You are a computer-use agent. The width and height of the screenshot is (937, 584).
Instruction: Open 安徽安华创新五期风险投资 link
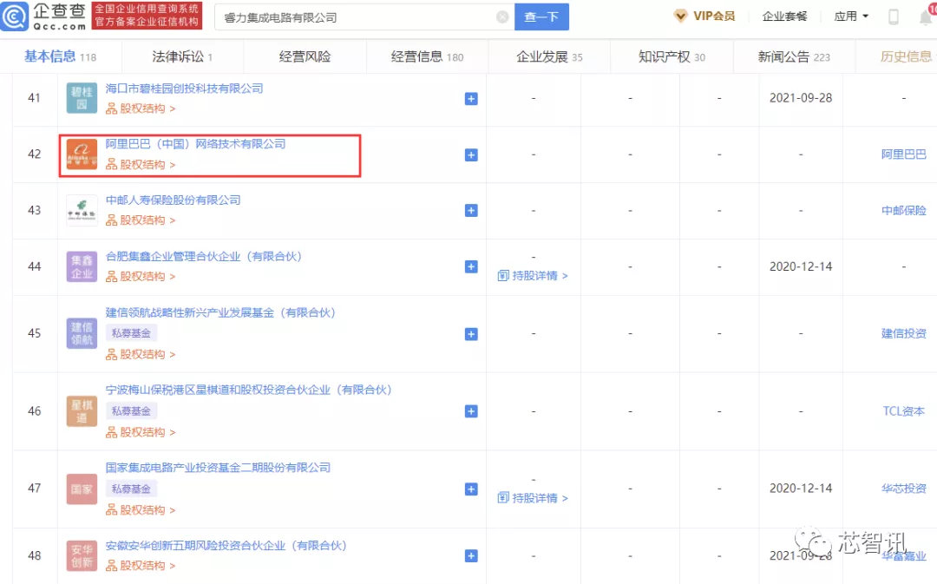226,546
